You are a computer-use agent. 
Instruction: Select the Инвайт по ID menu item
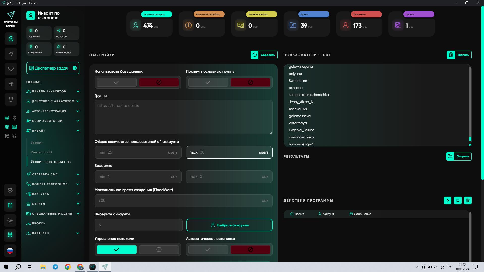41,152
